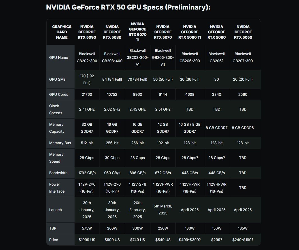Image resolution: width=299 pixels, height=250 pixels.
Task: Click the "Blackwell GB202-300" GPU name cell
Action: [x=87, y=57]
